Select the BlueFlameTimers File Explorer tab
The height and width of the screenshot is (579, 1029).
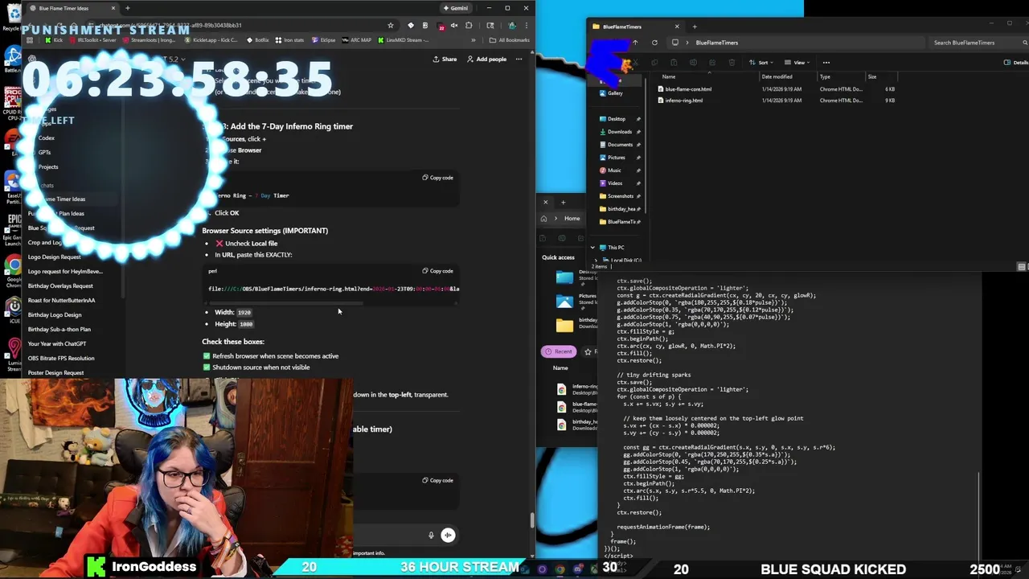(x=635, y=27)
